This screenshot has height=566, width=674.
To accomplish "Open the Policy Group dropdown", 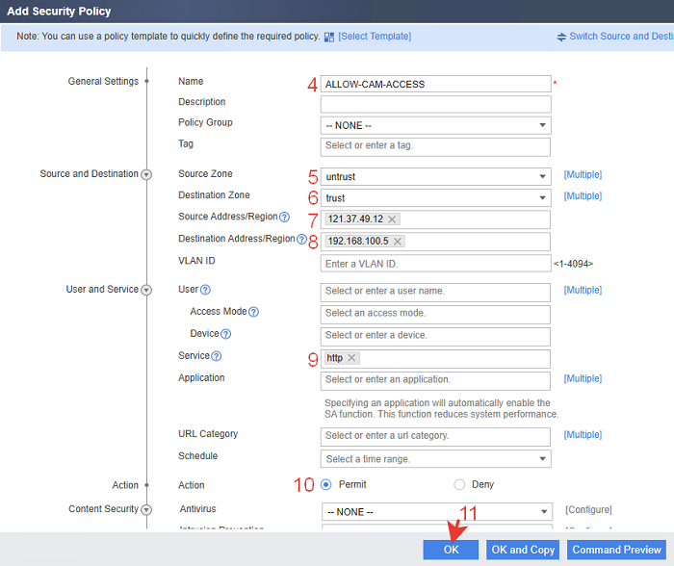I will [x=435, y=125].
